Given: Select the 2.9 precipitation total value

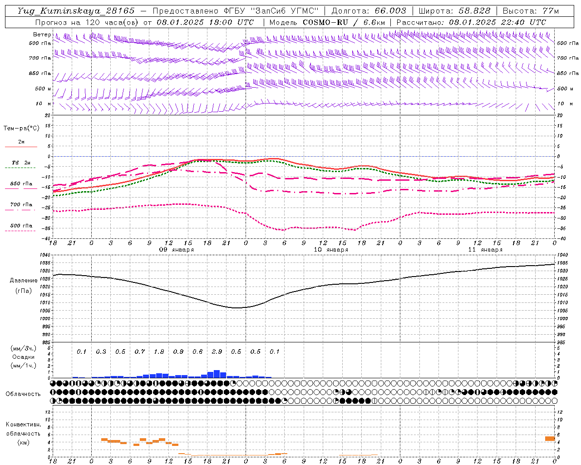Looking at the screenshot, I should tap(217, 351).
